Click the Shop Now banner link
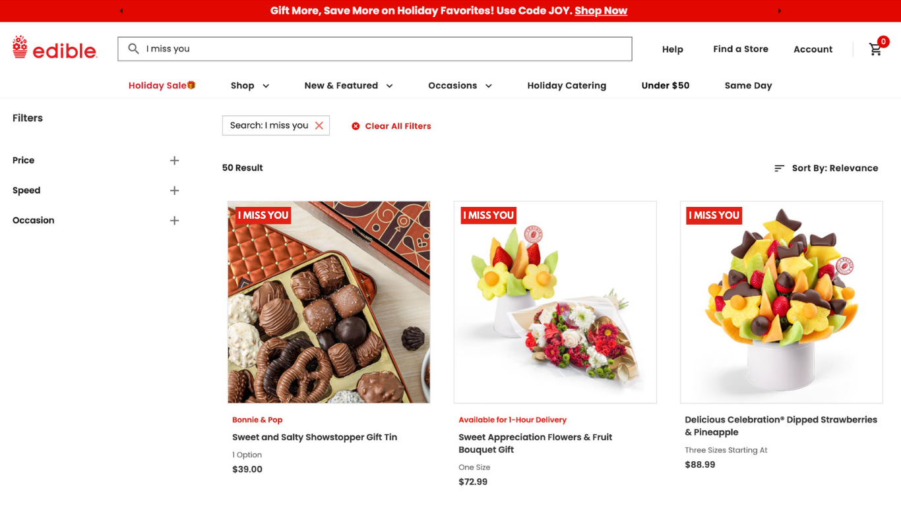The width and height of the screenshot is (901, 506). [x=601, y=11]
